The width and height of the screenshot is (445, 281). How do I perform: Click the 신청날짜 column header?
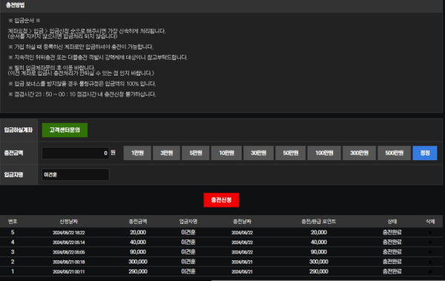[x=69, y=222]
